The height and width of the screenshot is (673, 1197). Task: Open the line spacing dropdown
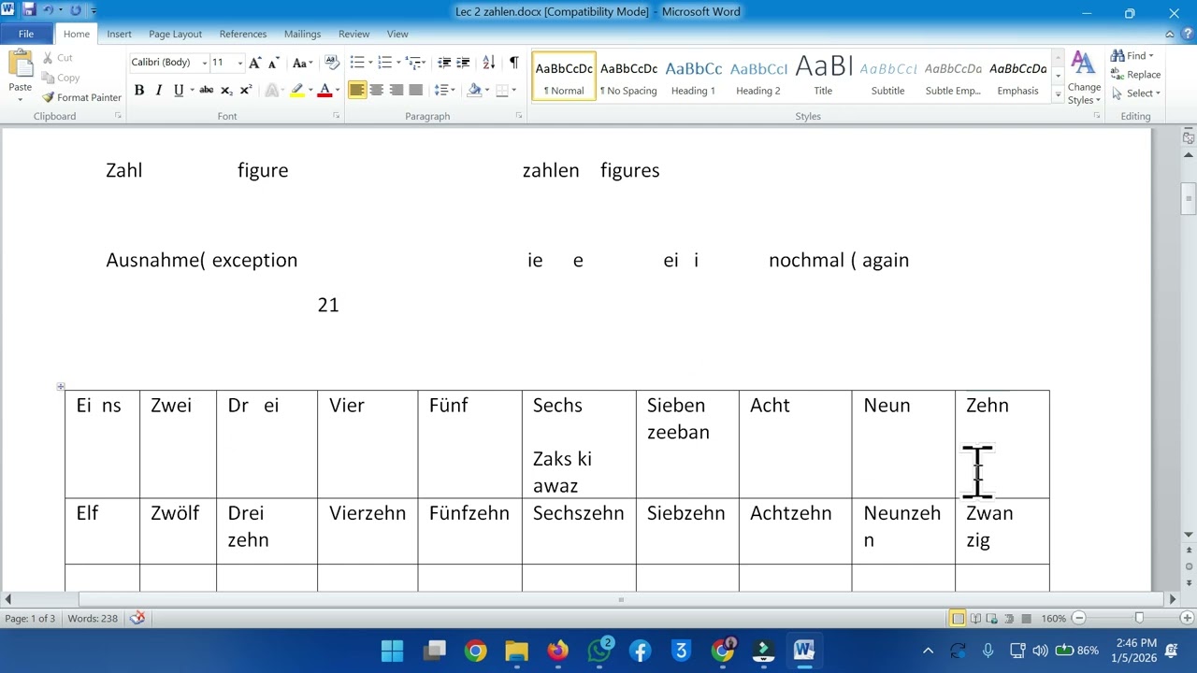pos(445,90)
